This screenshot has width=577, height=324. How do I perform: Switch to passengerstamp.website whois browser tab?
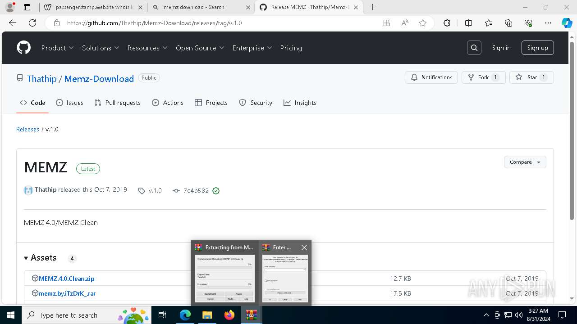tap(93, 7)
